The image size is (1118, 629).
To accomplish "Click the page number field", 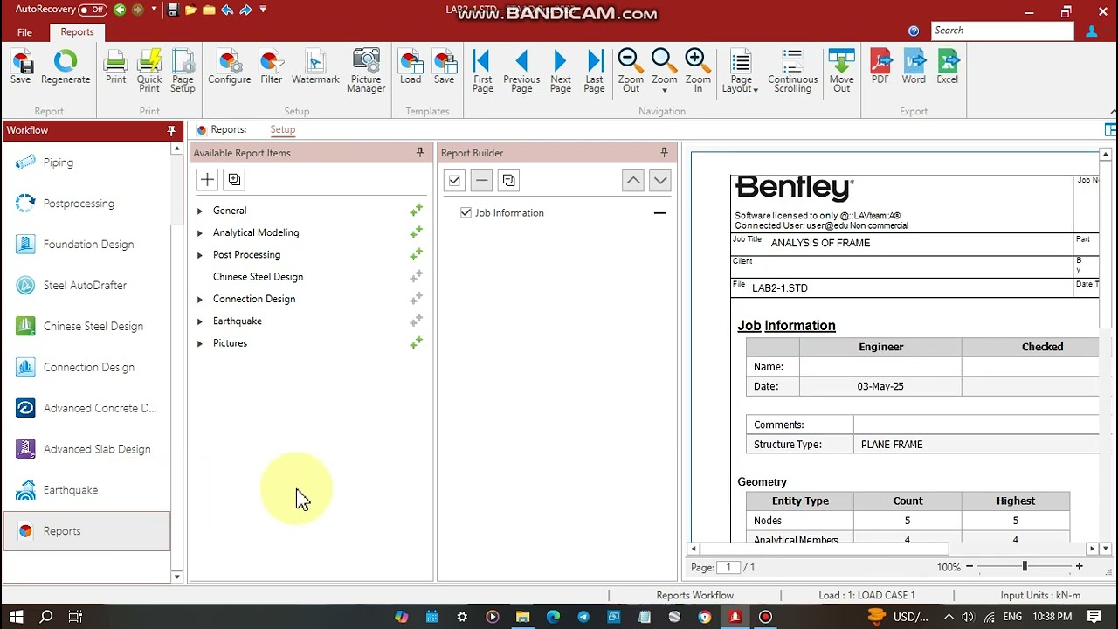I will pos(728,567).
